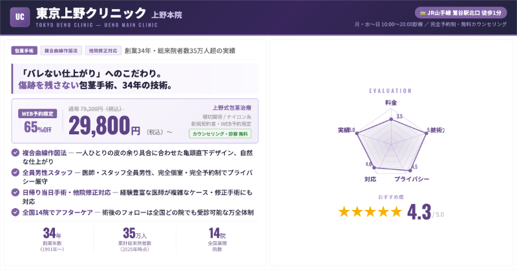This screenshot has height=270, width=517.
Task: Select the 複合曲線作図法 tag
Action: coord(61,50)
